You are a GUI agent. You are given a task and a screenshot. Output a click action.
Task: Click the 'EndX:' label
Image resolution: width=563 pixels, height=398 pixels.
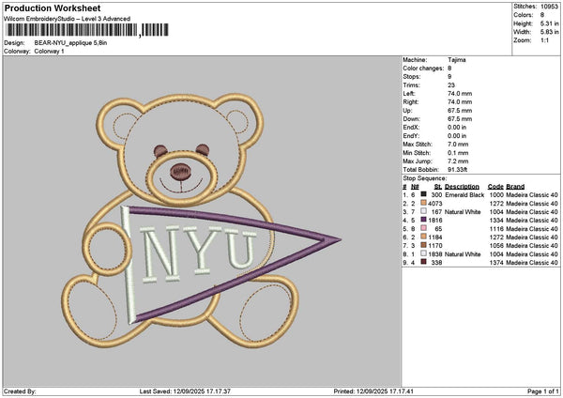coord(411,127)
